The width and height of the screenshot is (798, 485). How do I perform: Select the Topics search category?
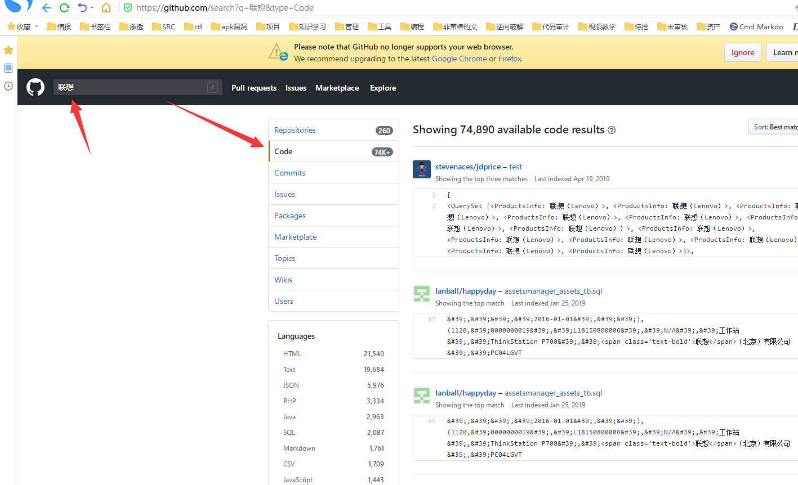click(x=333, y=258)
